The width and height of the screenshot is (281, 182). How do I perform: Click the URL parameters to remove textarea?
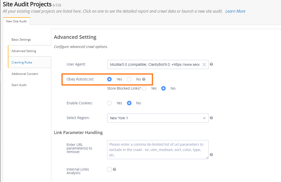[158, 150]
